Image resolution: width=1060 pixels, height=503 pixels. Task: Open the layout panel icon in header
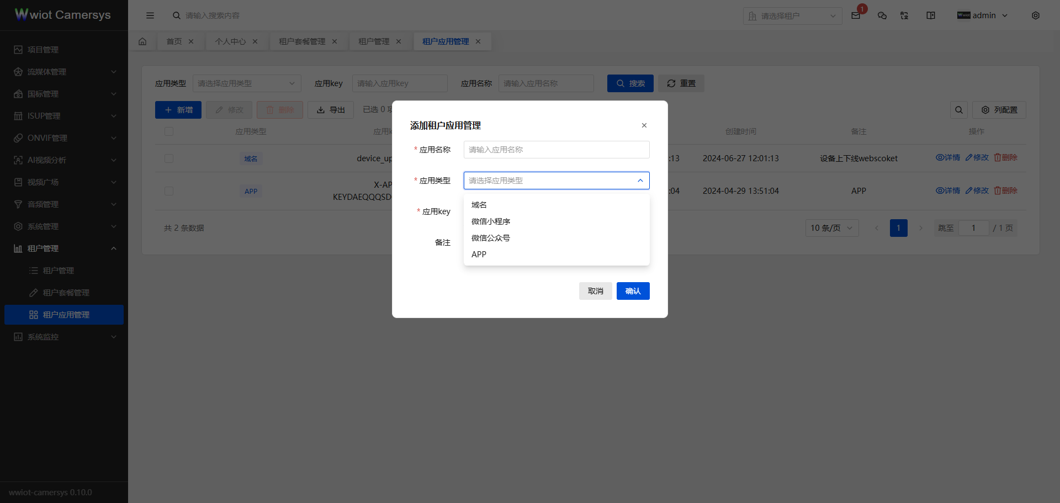[x=931, y=15]
